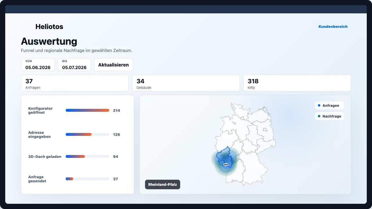Click the 3D-Dach geladen label
This screenshot has height=209, width=372.
tap(45, 156)
